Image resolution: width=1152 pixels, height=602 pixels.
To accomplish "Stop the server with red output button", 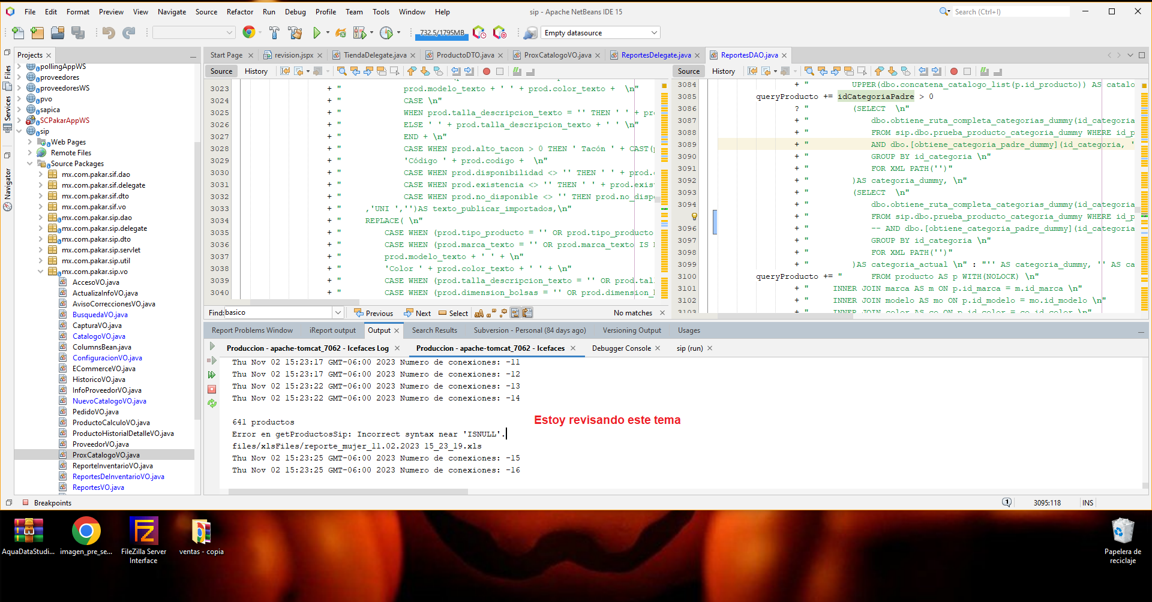I will [x=212, y=389].
